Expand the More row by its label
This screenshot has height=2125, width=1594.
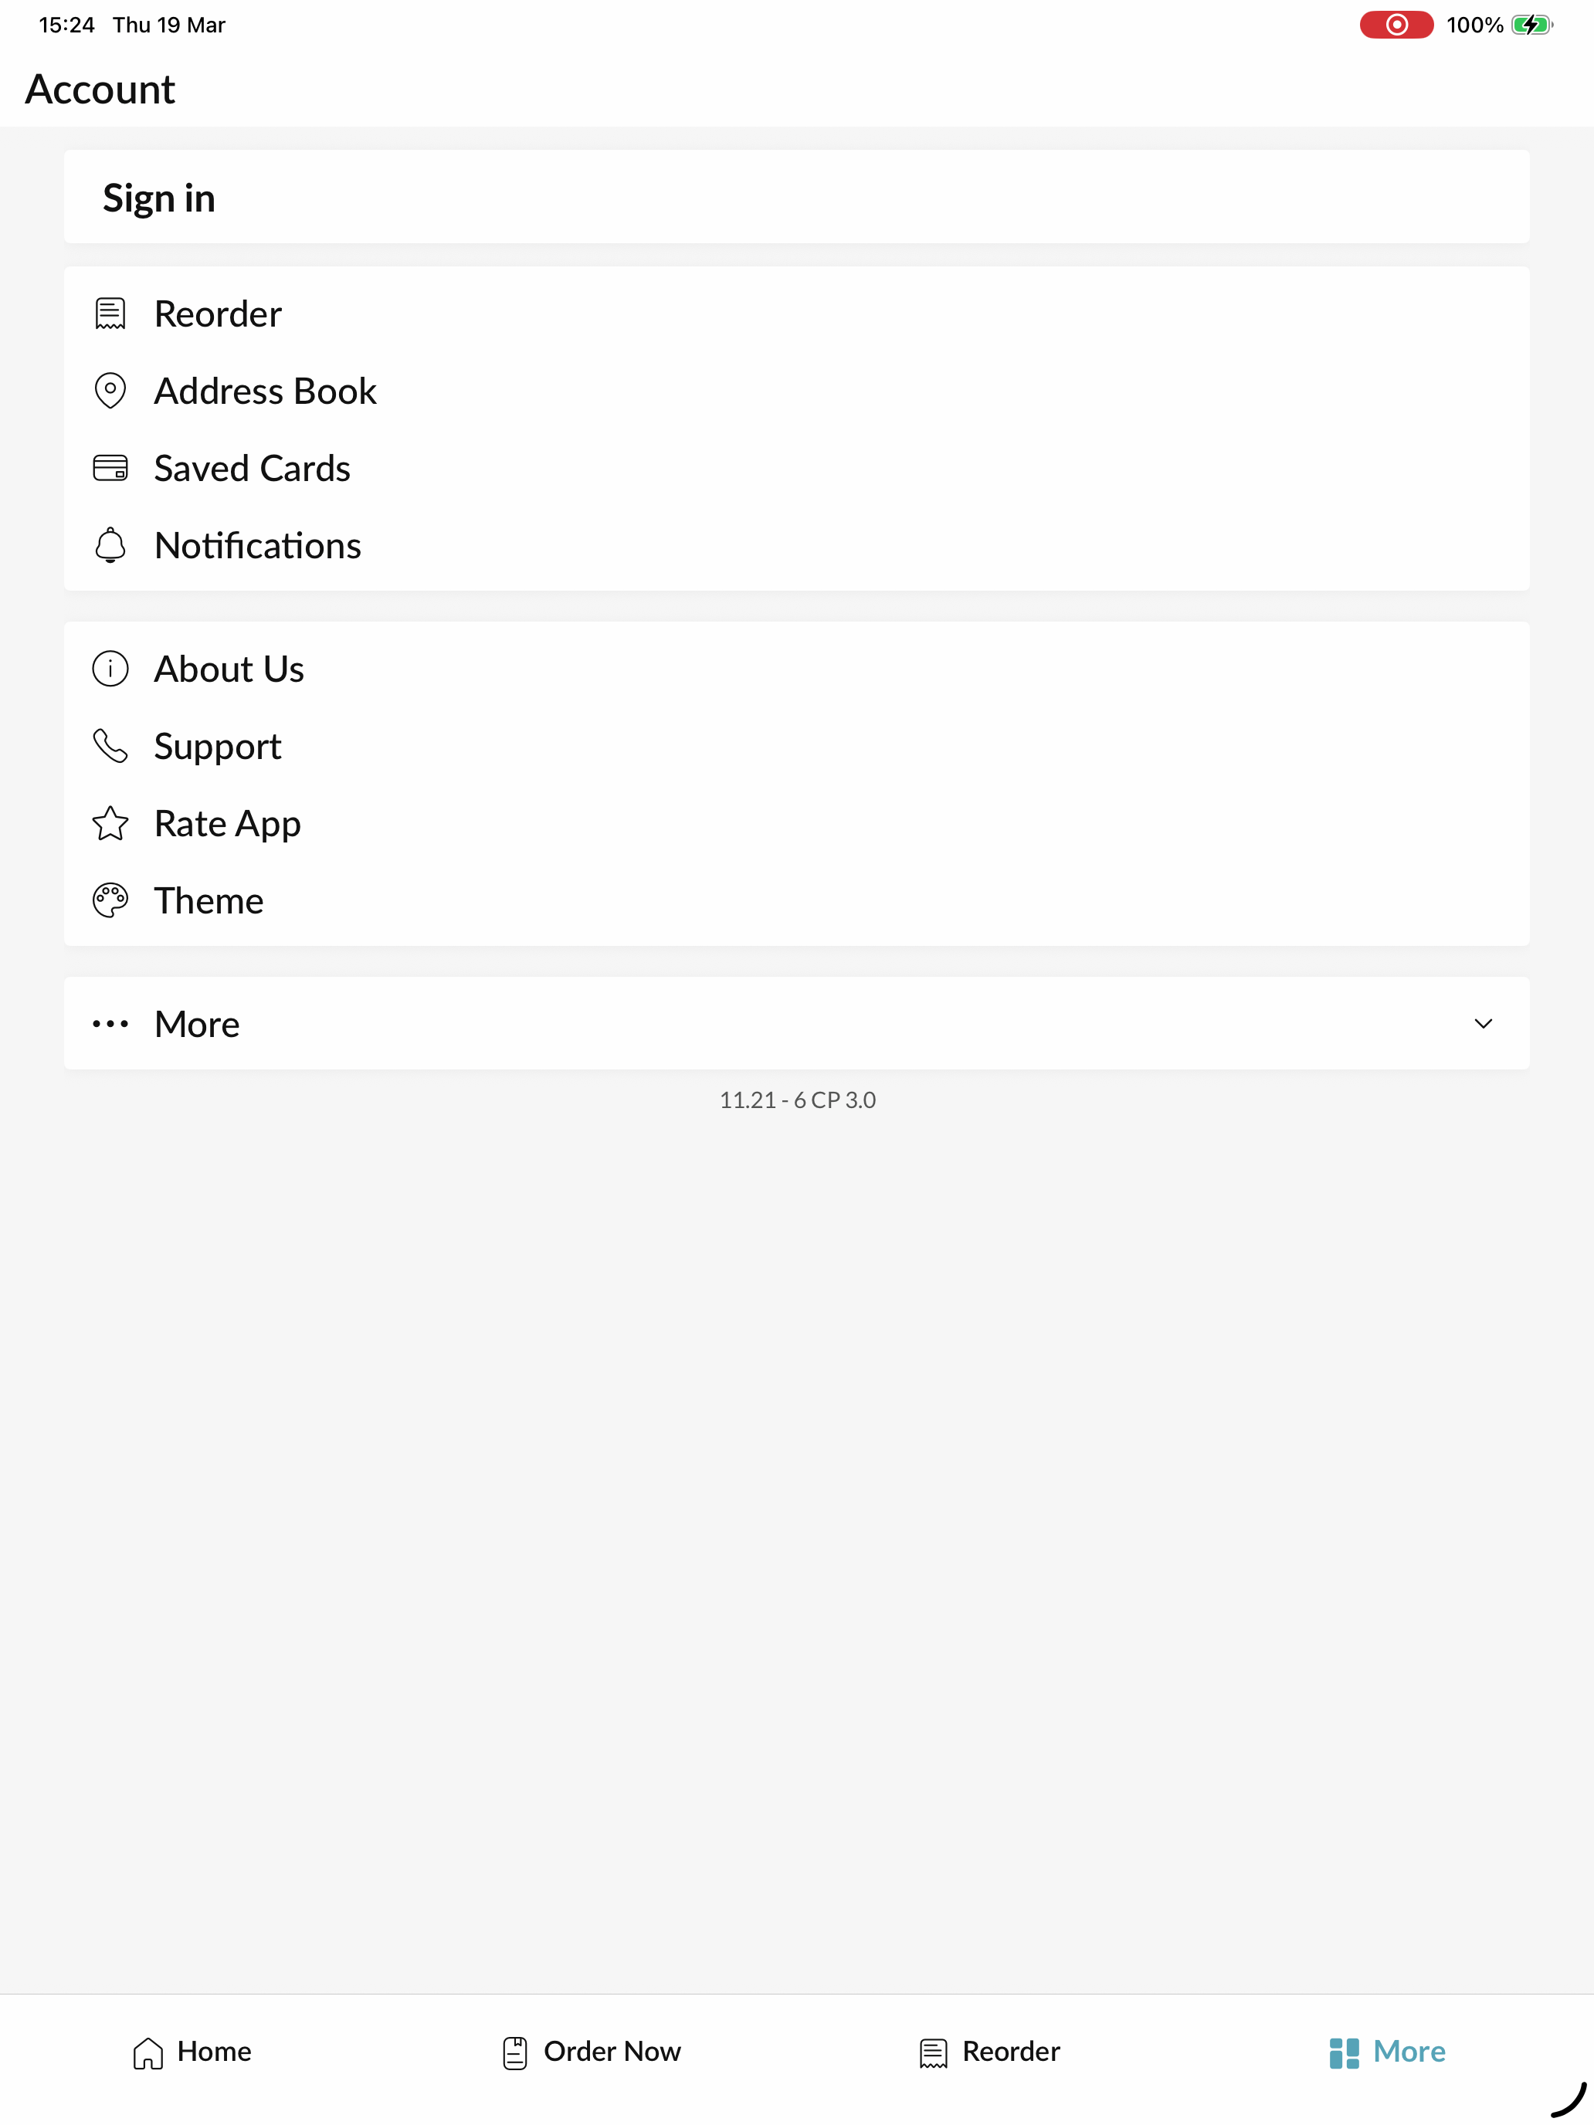coord(197,1024)
